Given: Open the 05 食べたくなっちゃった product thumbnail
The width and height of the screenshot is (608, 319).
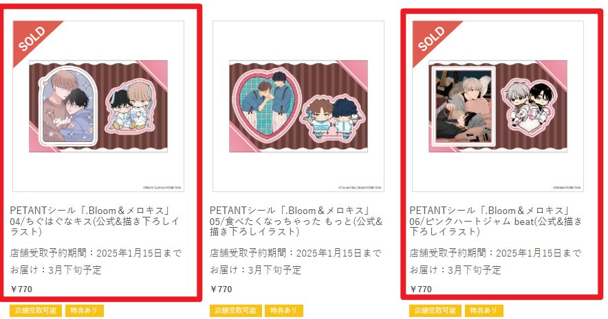Looking at the screenshot, I should tap(298, 106).
